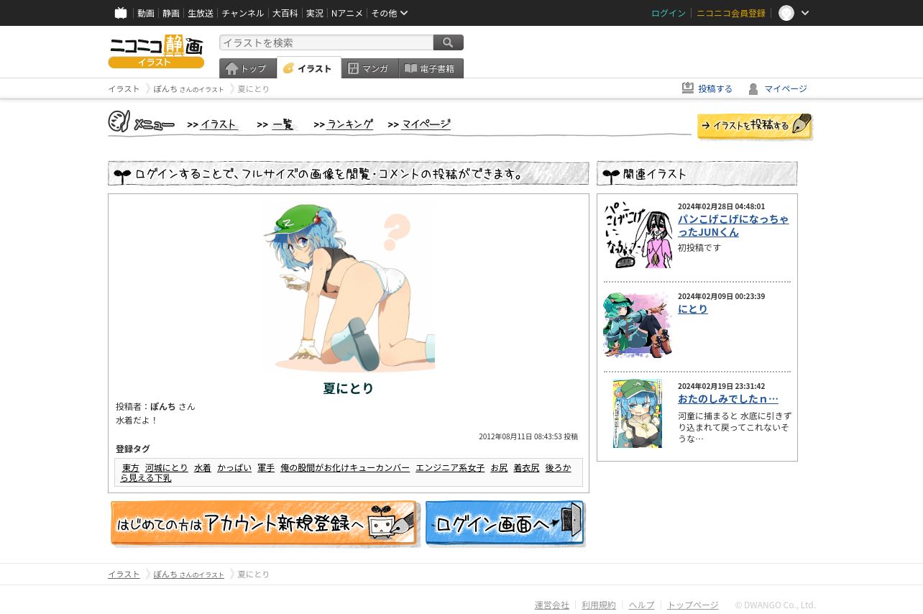Open 生放送 in the top navigation

point(201,13)
